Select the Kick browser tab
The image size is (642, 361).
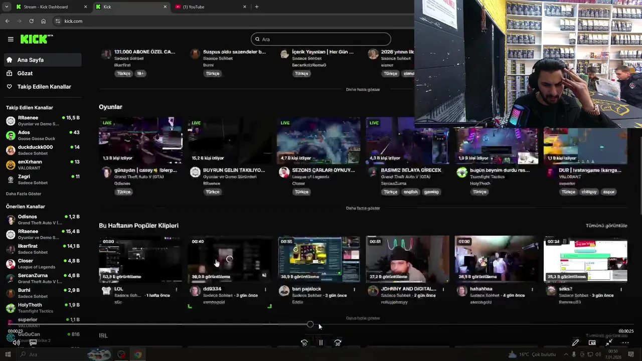point(130,7)
